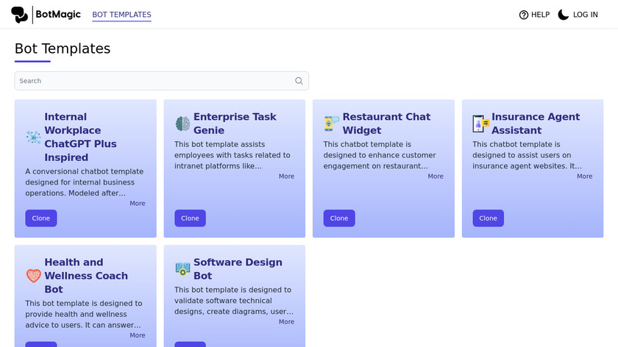Click the Log In link

pyautogui.click(x=585, y=15)
